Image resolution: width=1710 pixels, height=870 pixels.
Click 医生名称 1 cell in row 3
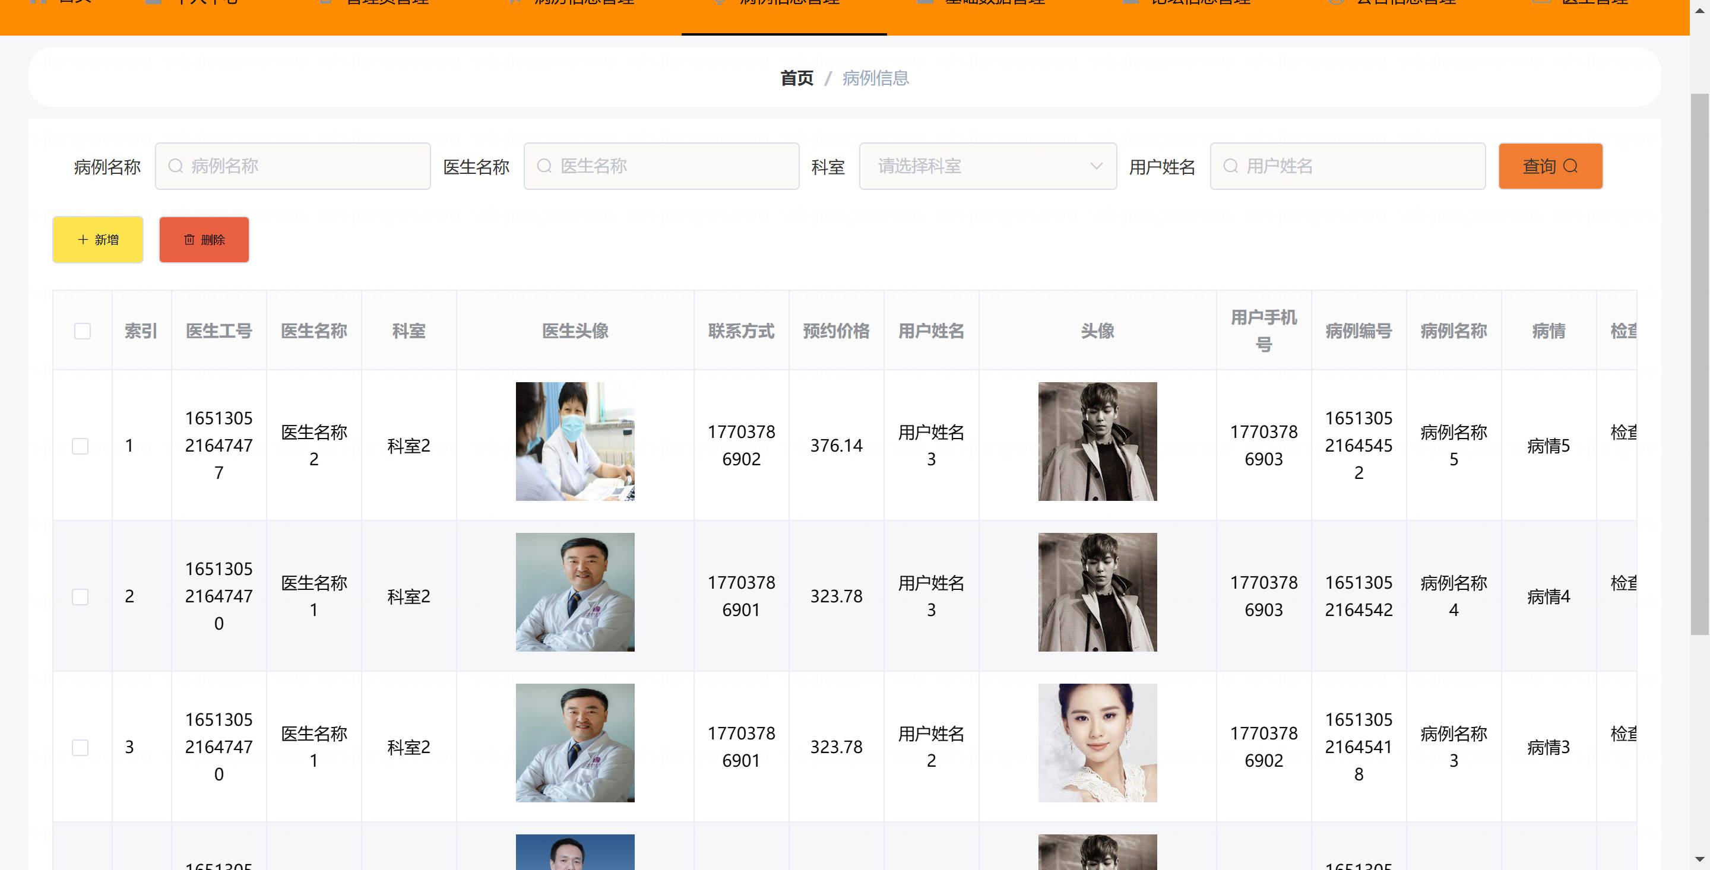click(314, 747)
